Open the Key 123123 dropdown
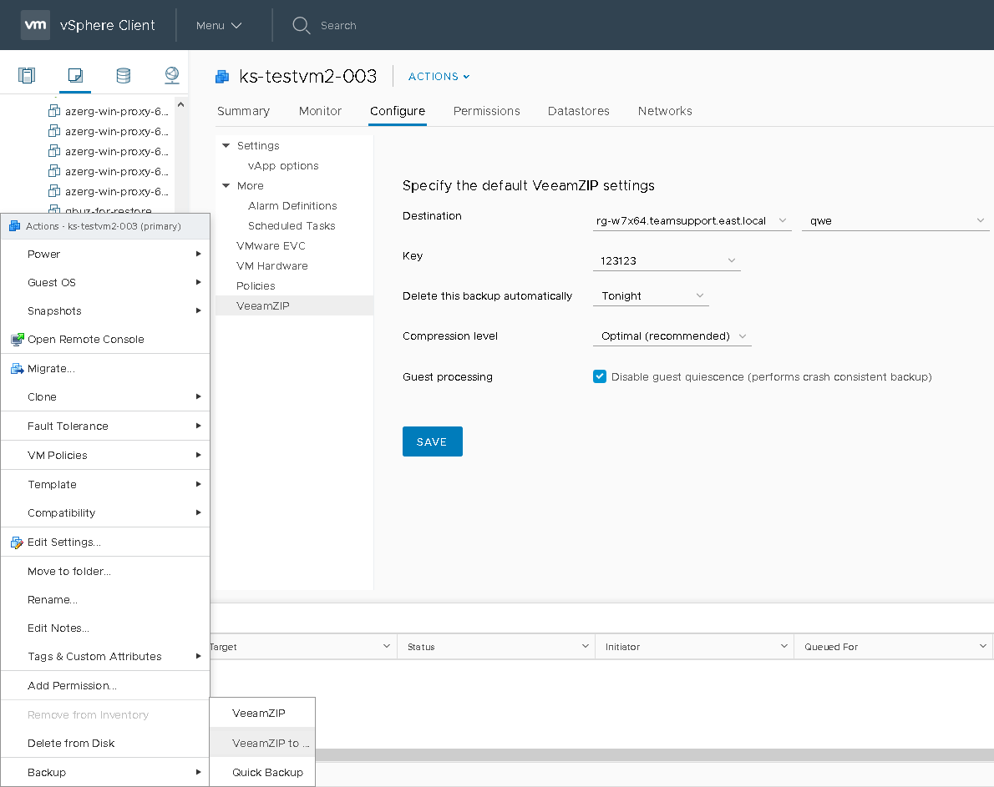 (x=667, y=261)
